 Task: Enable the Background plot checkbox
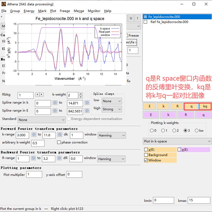146,155
